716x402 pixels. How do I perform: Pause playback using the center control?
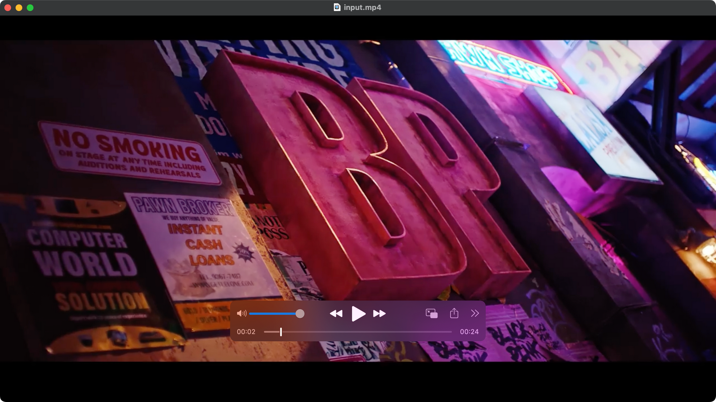click(358, 313)
